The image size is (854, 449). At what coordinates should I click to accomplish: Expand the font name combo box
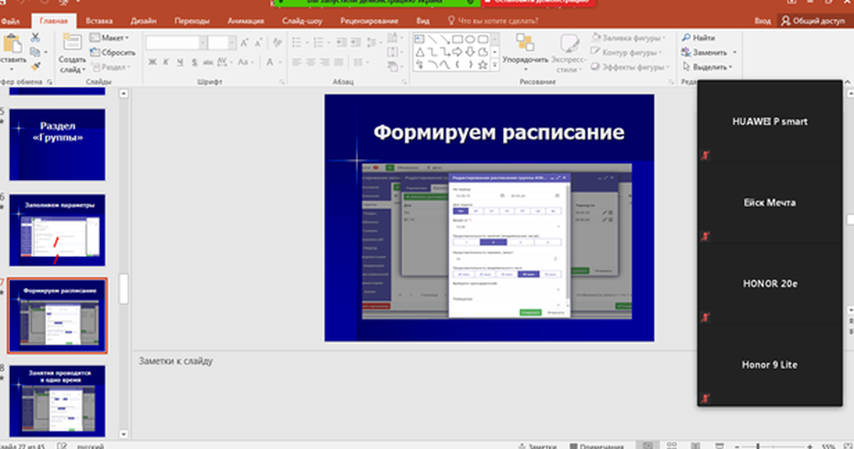201,42
